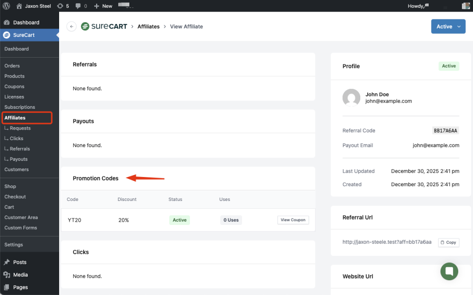The image size is (473, 295).
Task: Select the YT20 promotion code
Action: 74,220
